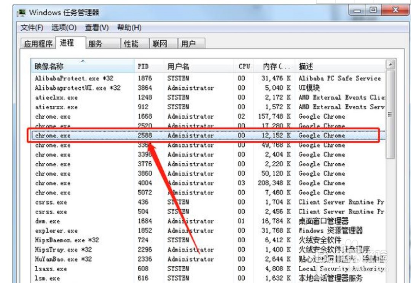Click the Task Manager title bar icon

tap(21, 13)
